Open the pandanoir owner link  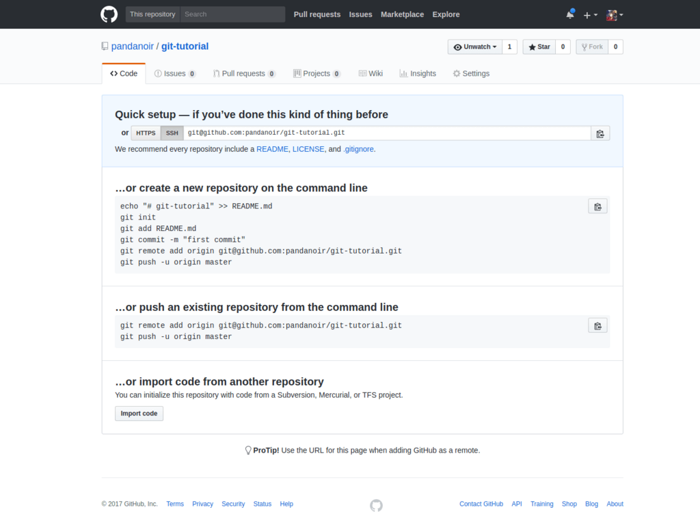click(x=132, y=46)
